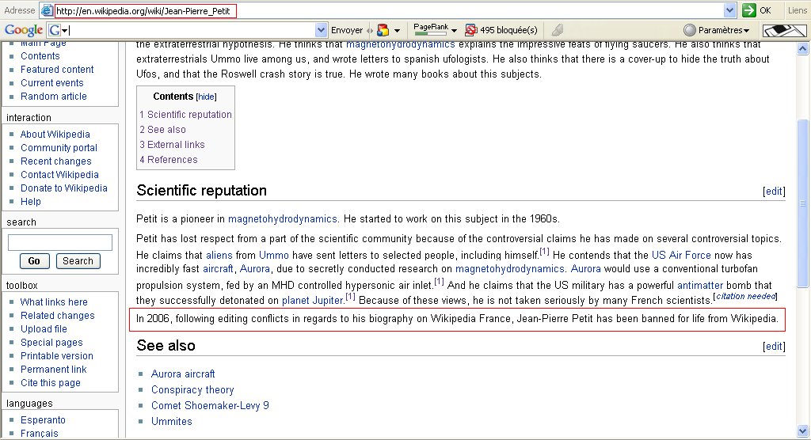
Task: Open the US Air Force link
Action: point(681,255)
